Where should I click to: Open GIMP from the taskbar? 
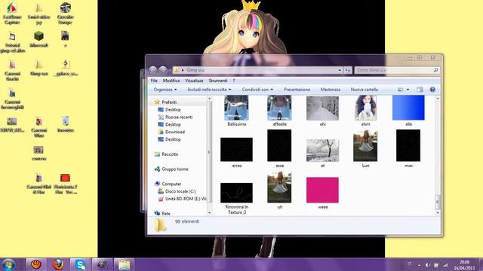(103, 264)
